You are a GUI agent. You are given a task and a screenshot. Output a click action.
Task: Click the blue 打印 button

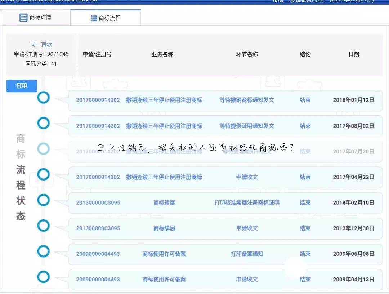click(x=22, y=86)
